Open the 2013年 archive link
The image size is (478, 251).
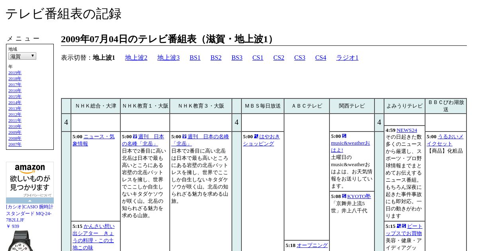click(x=15, y=108)
